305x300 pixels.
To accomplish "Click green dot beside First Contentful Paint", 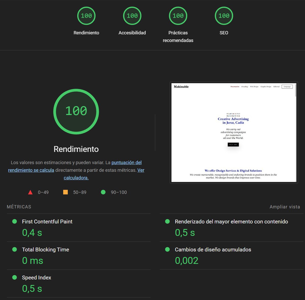I will click(15, 221).
